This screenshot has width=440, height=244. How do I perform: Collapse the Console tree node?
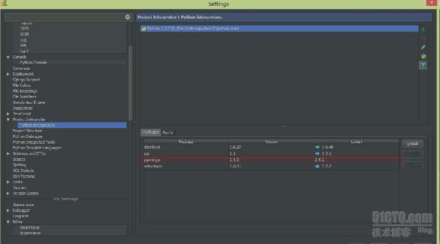point(8,57)
